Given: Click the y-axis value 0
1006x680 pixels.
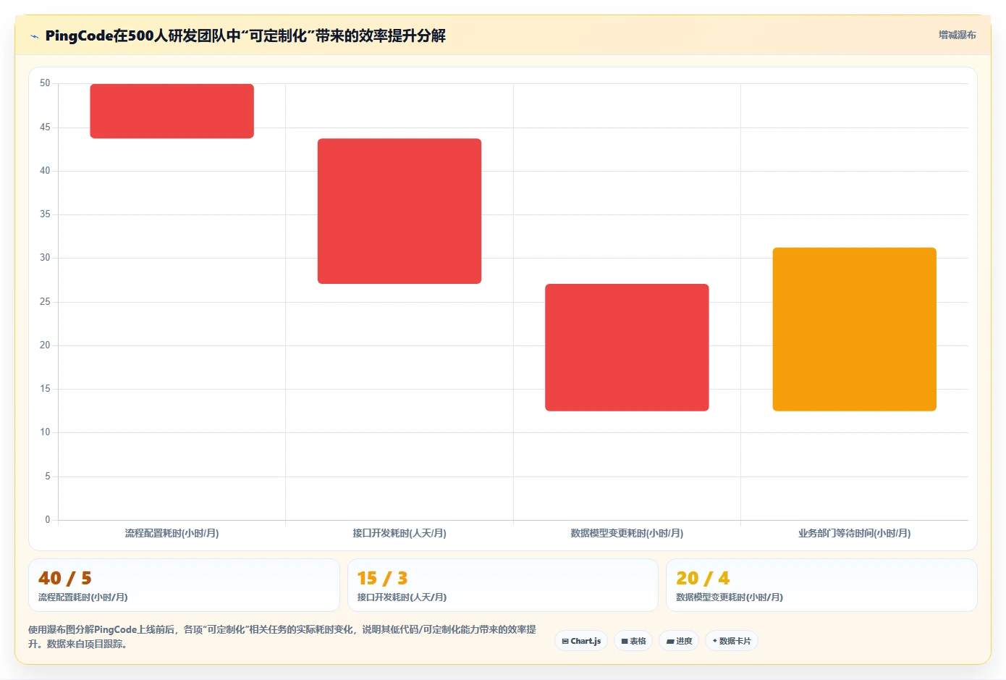Looking at the screenshot, I should click(x=48, y=520).
